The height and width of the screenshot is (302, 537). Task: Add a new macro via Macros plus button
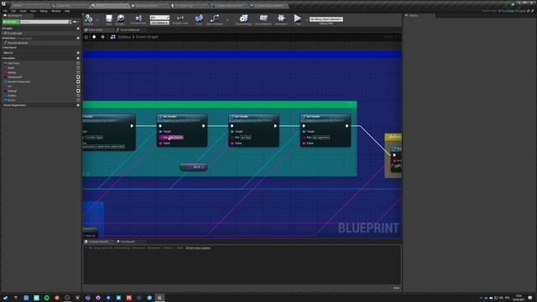(x=78, y=53)
